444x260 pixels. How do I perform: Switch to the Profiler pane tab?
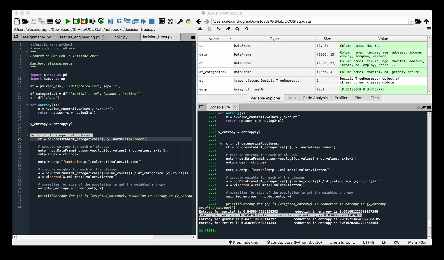(x=341, y=98)
